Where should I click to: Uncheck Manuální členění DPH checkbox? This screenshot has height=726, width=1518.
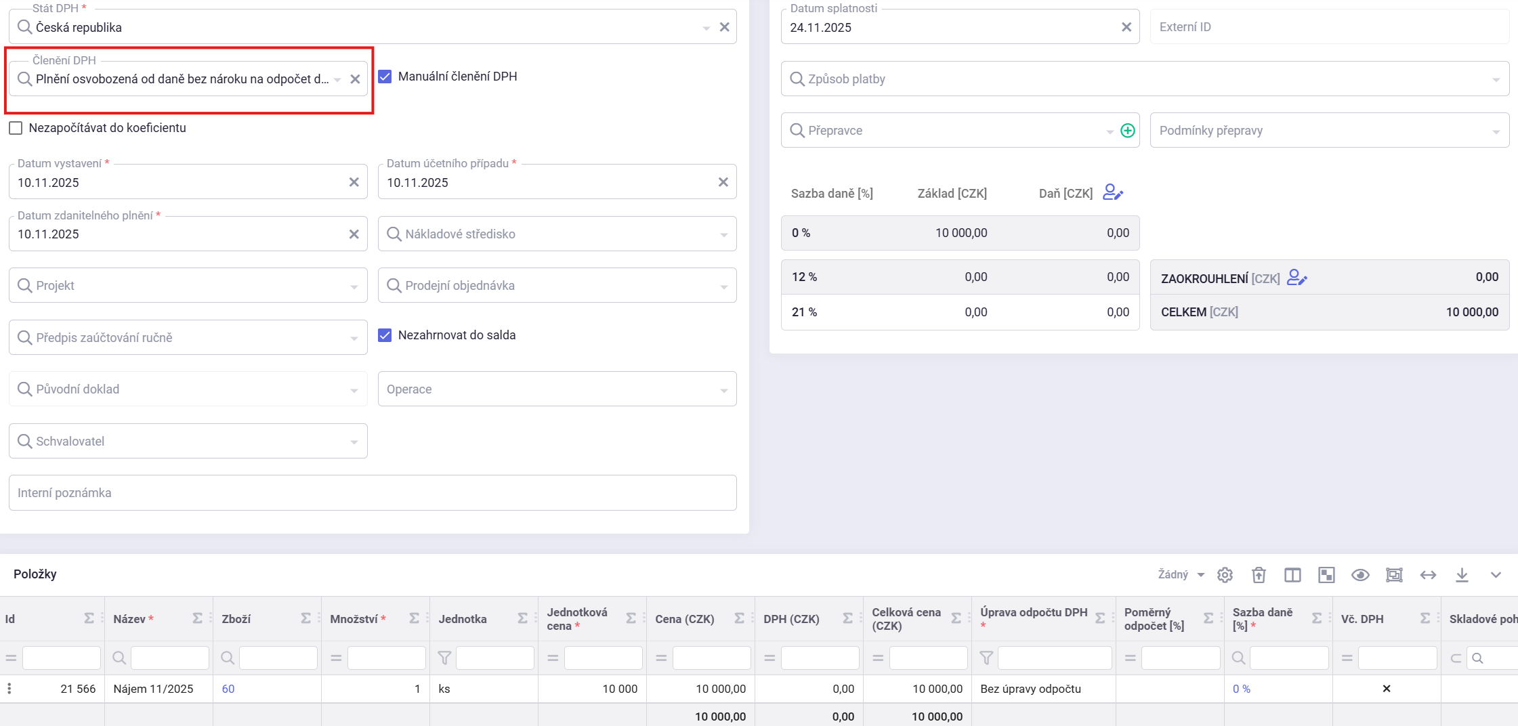[x=385, y=77]
